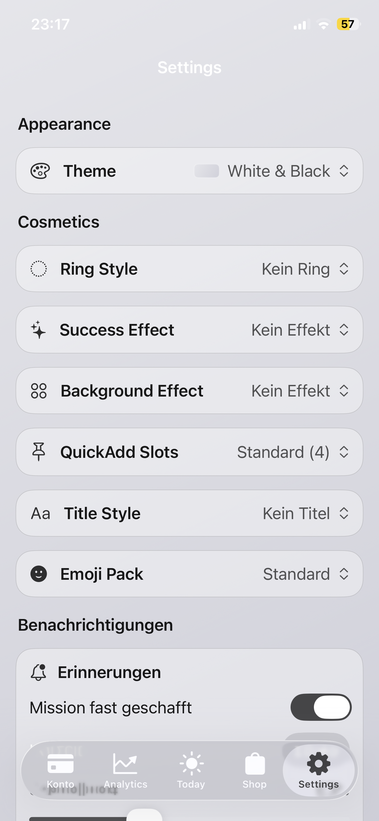Screen dimensions: 379x821
Task: Open the Theme White & Black dropdown
Action: point(288,171)
